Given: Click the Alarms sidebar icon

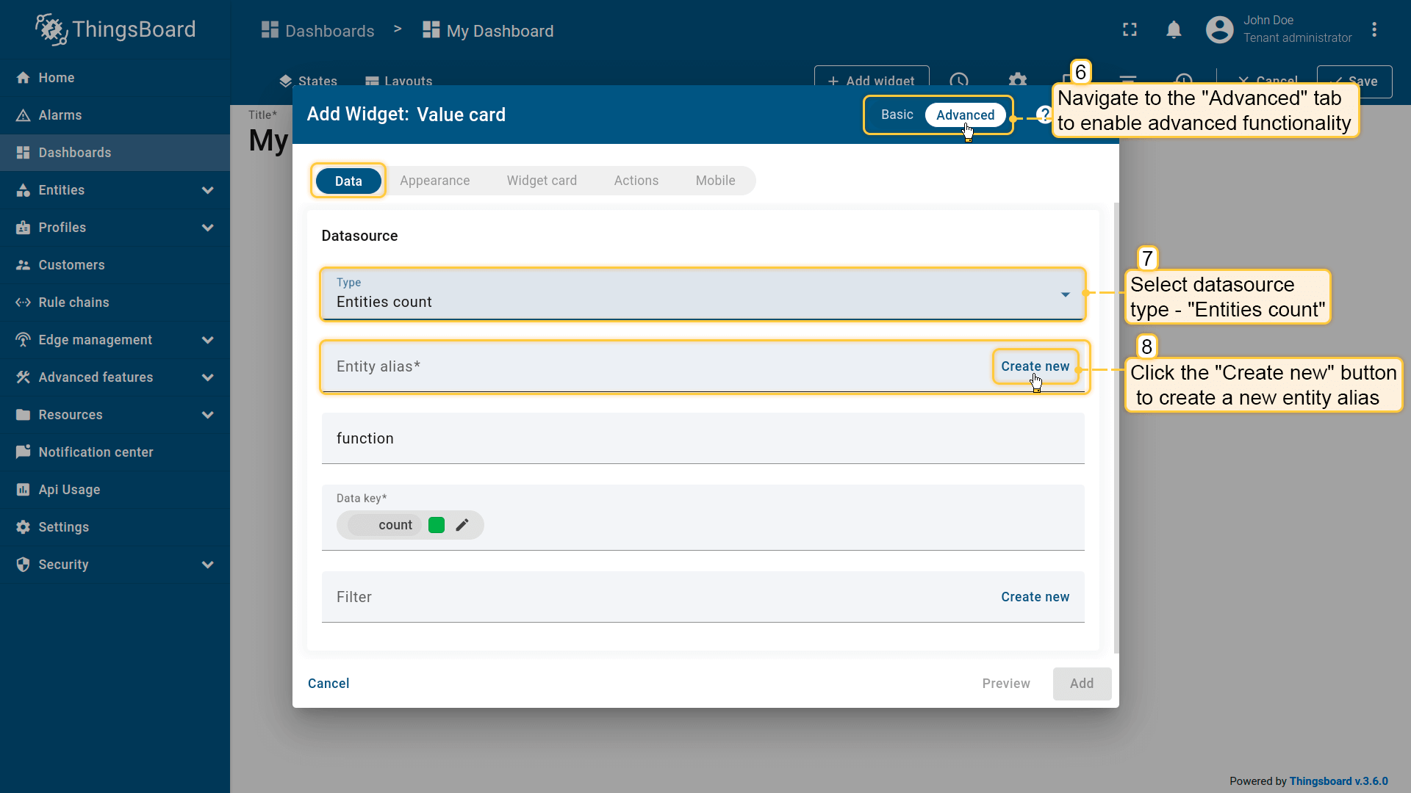Looking at the screenshot, I should pyautogui.click(x=24, y=115).
